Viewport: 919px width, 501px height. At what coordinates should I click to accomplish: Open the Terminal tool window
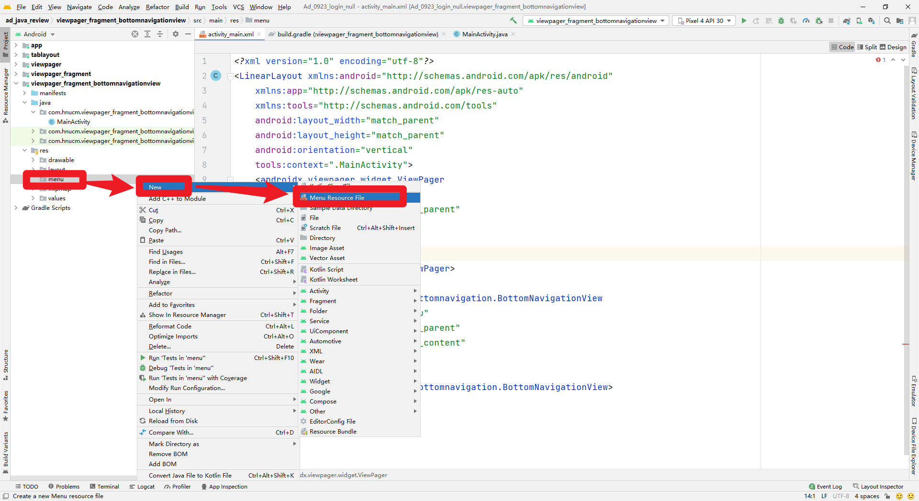tap(104, 487)
